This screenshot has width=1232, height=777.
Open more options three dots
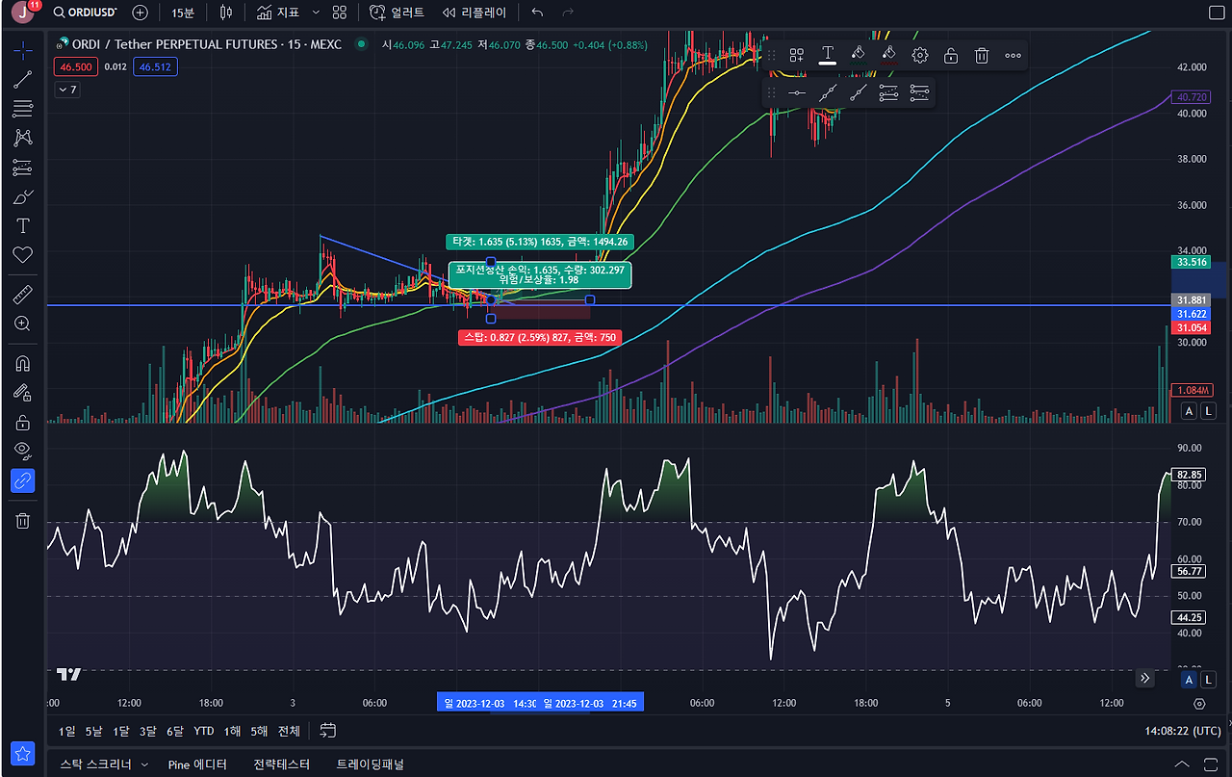(x=1013, y=56)
